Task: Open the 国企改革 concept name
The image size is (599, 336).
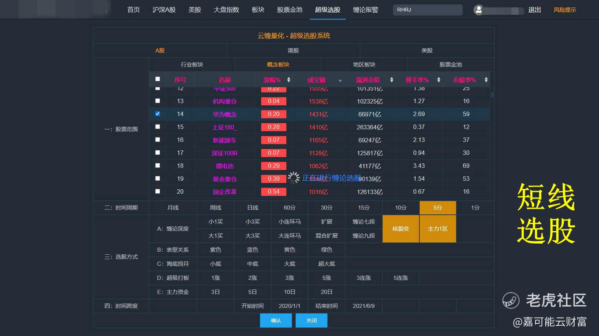Action: coord(224,192)
